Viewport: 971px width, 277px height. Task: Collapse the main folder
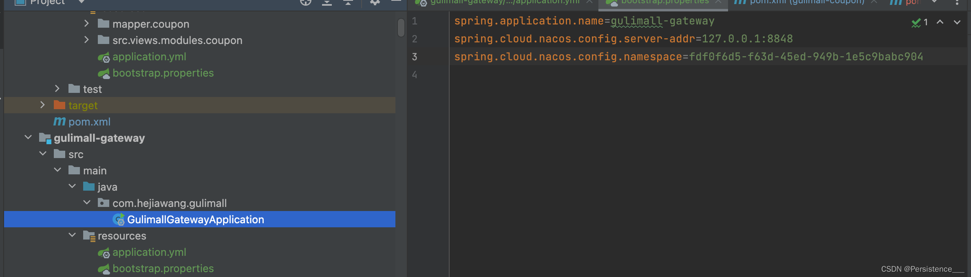(x=57, y=170)
